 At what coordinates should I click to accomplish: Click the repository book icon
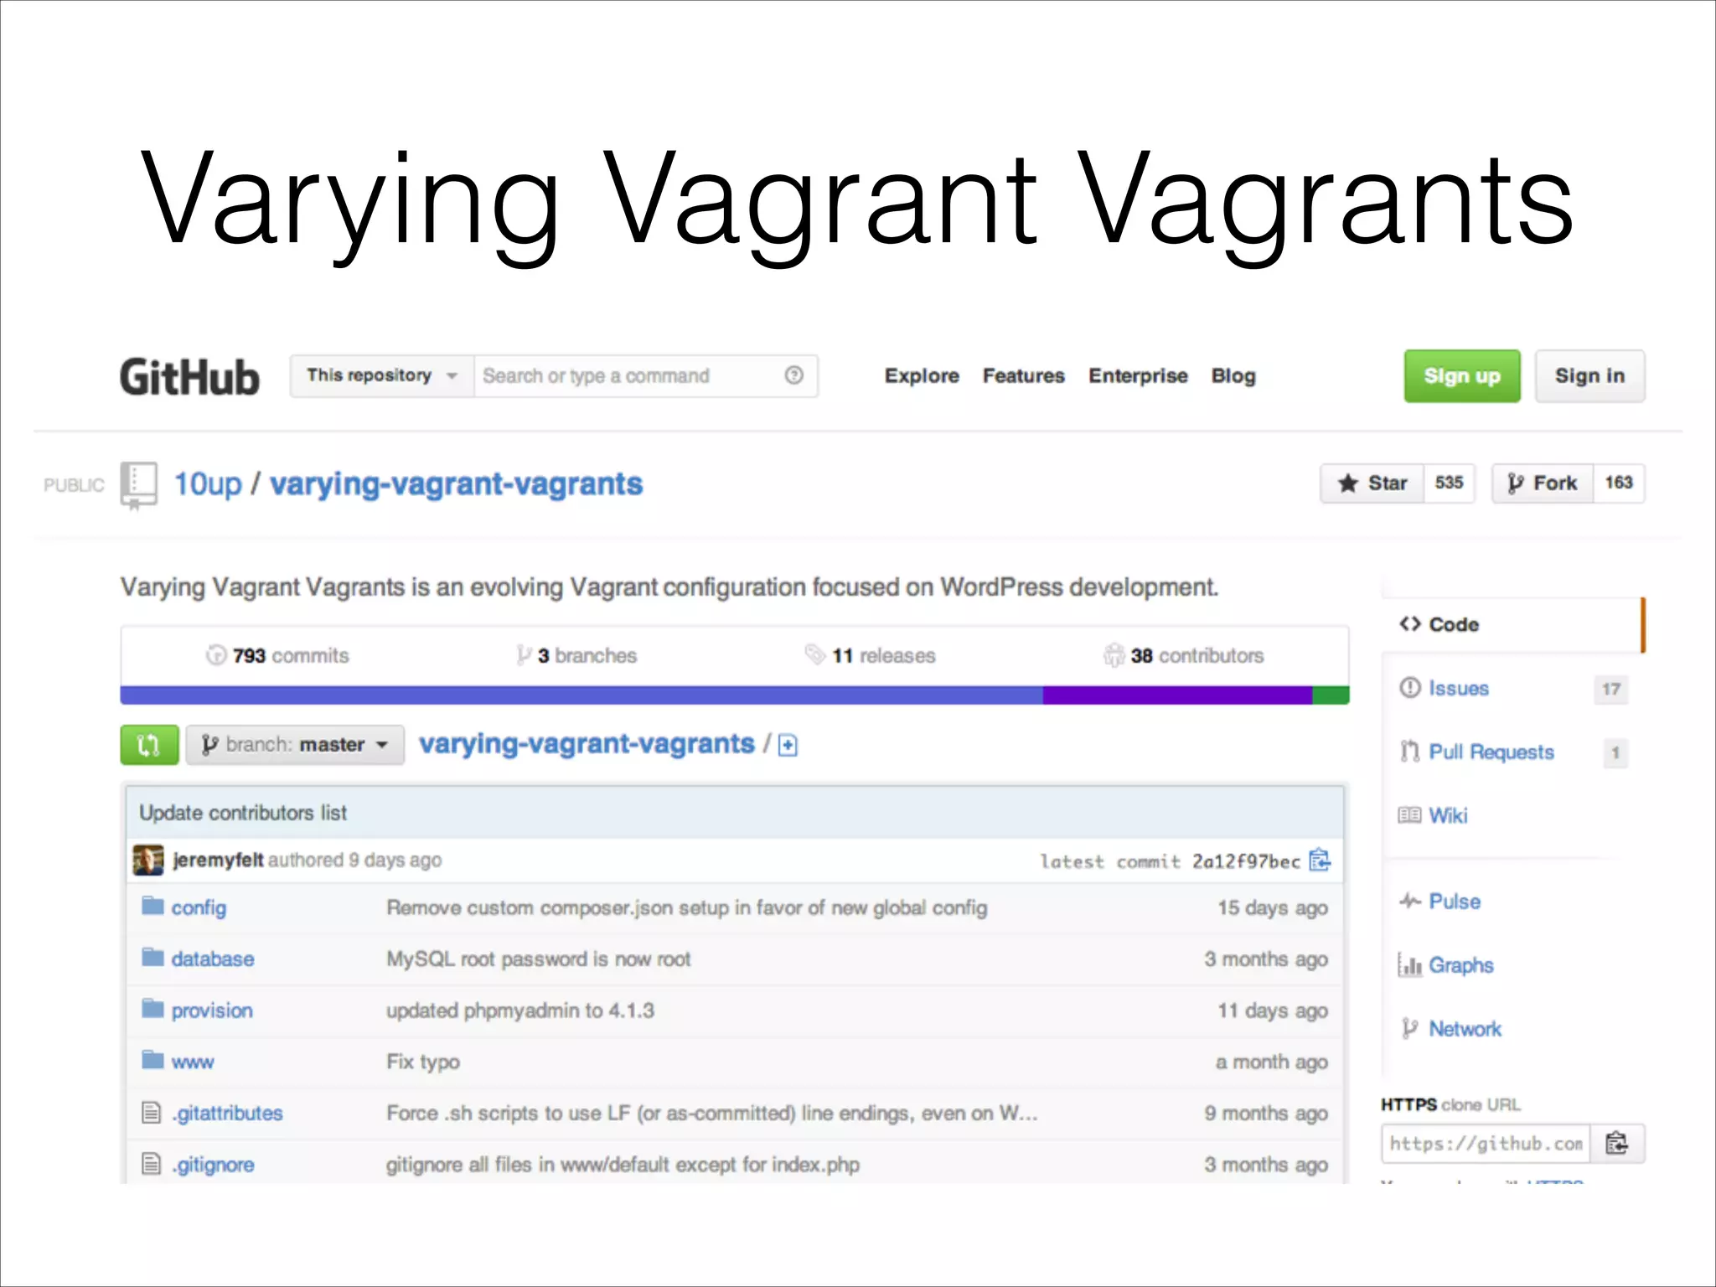click(x=138, y=485)
